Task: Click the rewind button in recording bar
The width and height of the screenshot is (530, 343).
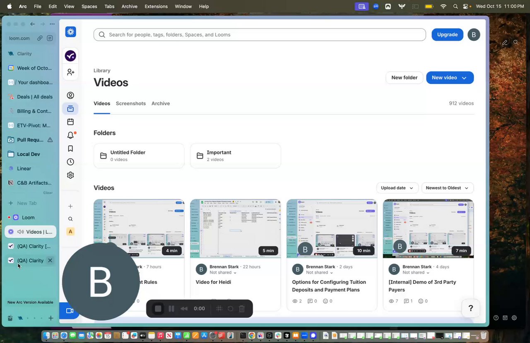Action: (184, 309)
